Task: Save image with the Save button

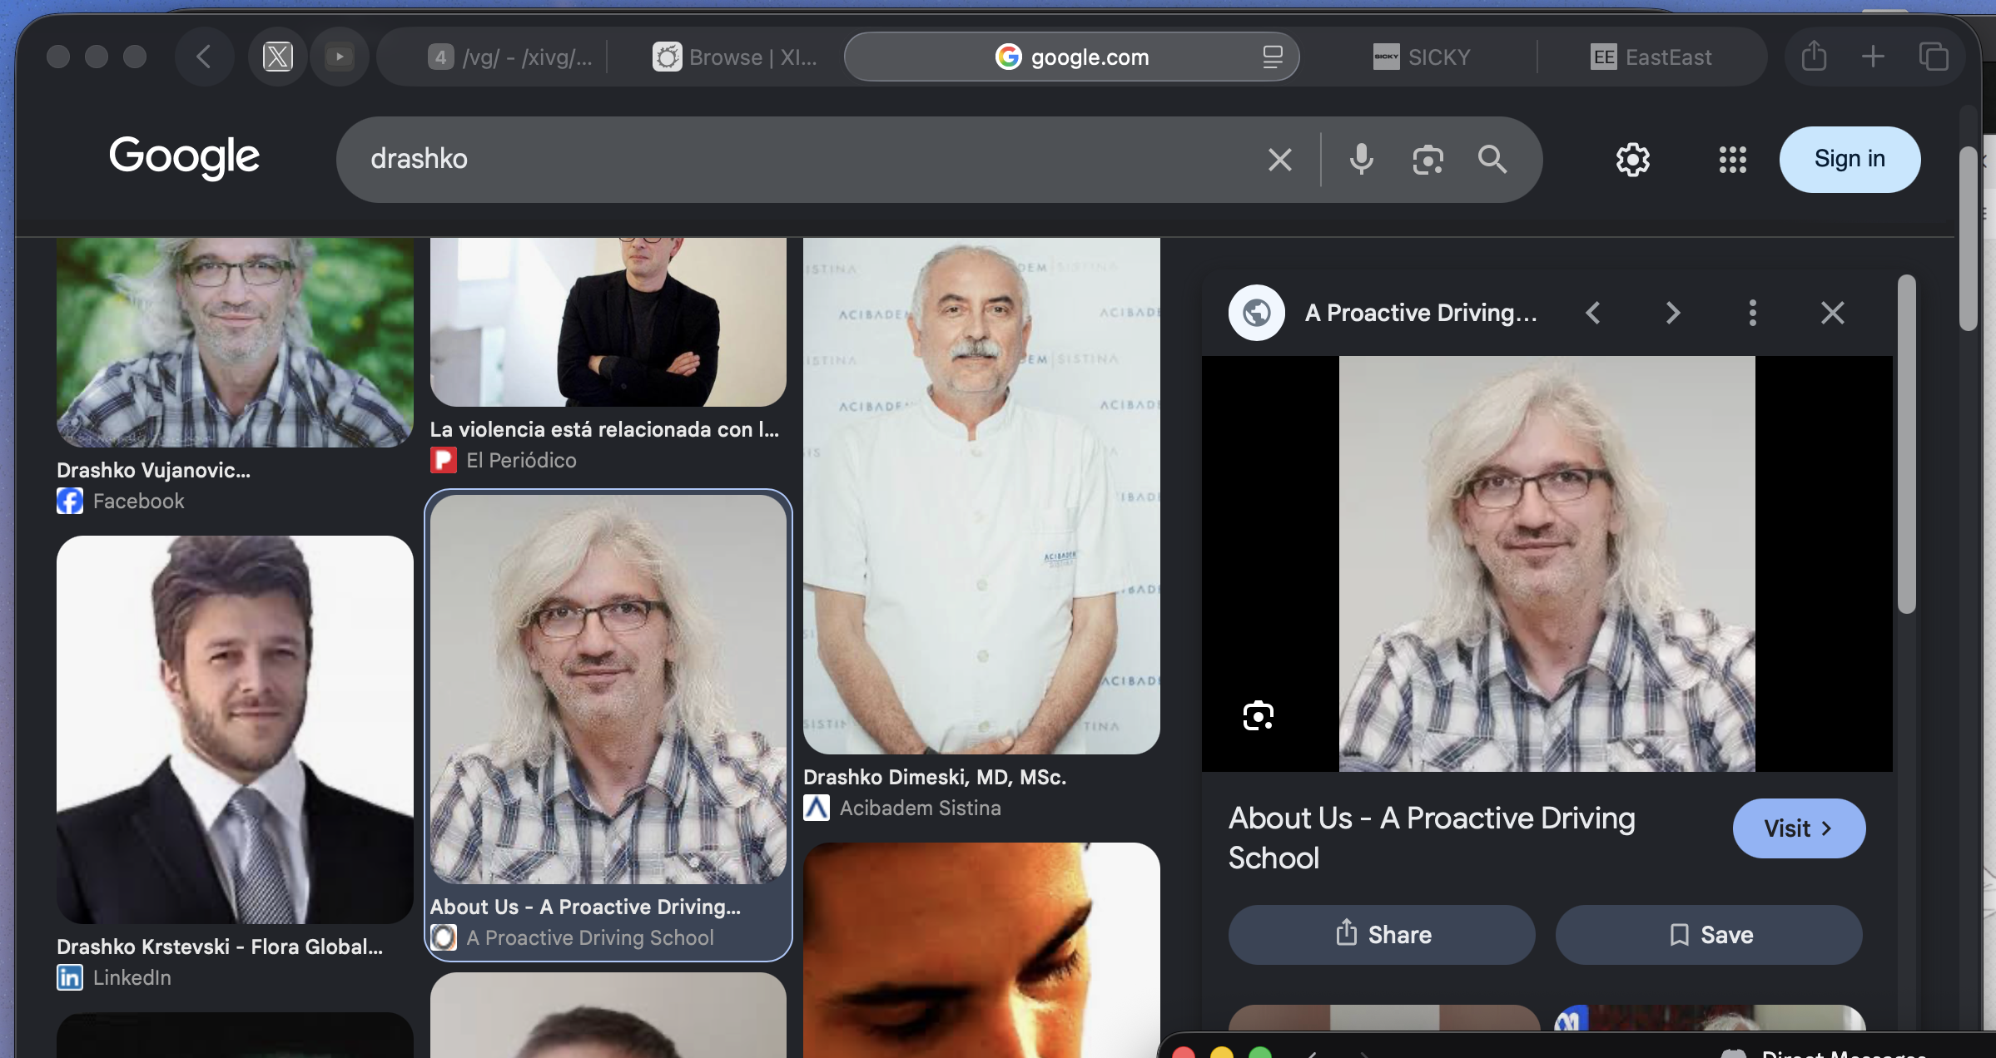Action: 1709,935
